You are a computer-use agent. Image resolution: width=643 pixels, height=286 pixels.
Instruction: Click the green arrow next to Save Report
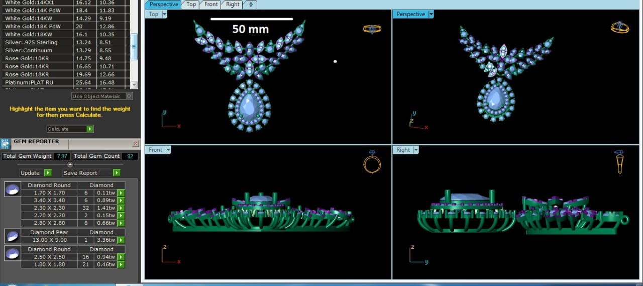click(117, 173)
